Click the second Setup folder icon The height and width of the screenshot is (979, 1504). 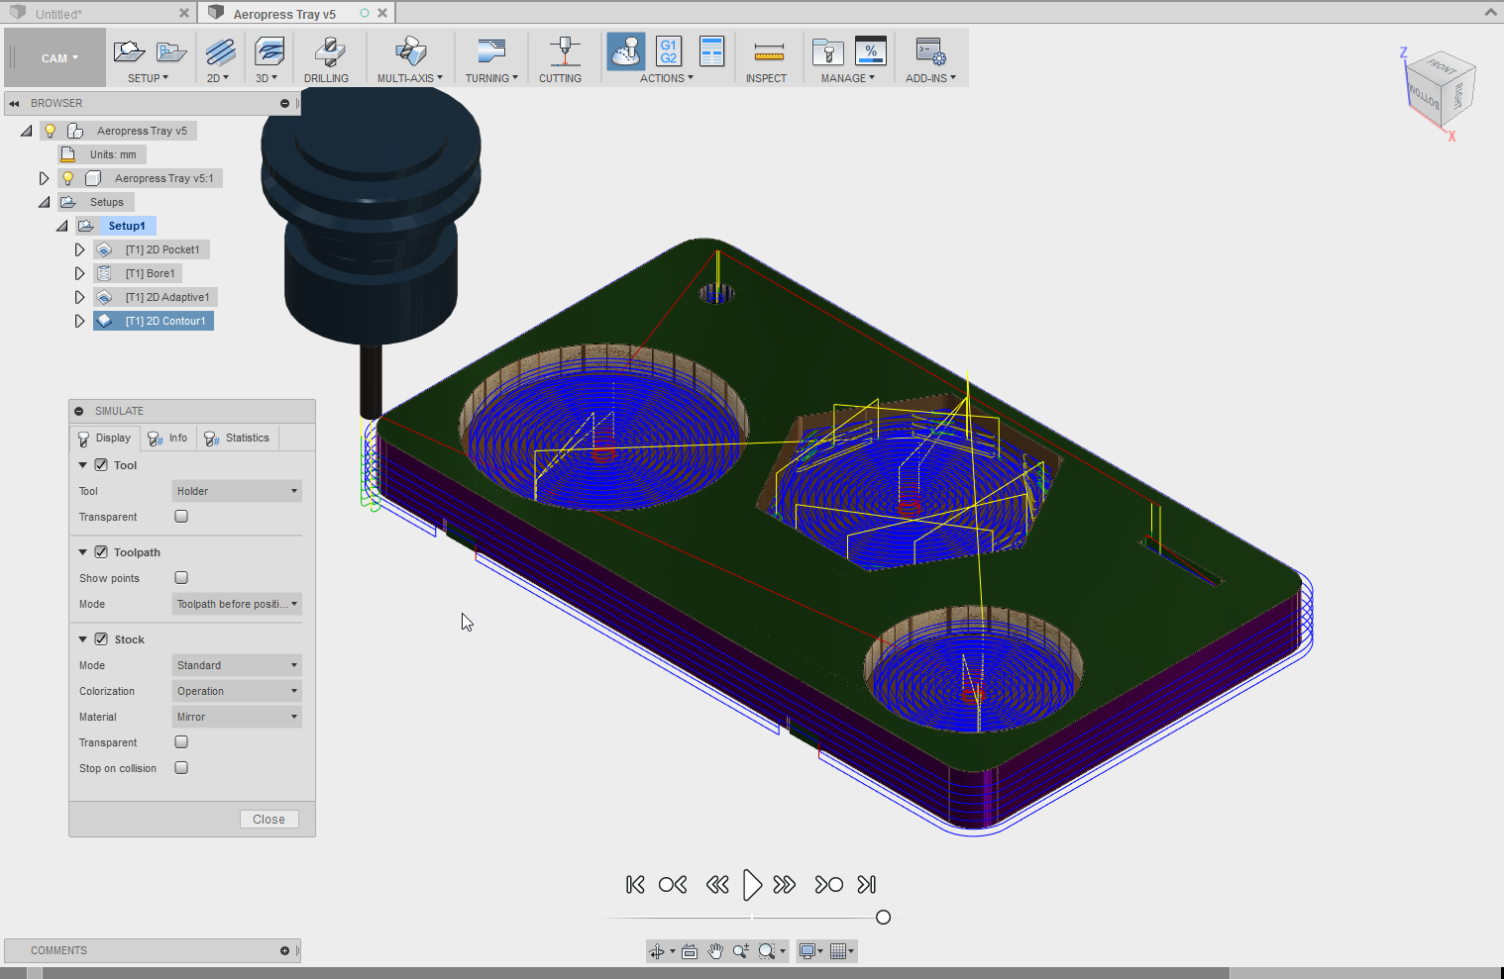(171, 51)
